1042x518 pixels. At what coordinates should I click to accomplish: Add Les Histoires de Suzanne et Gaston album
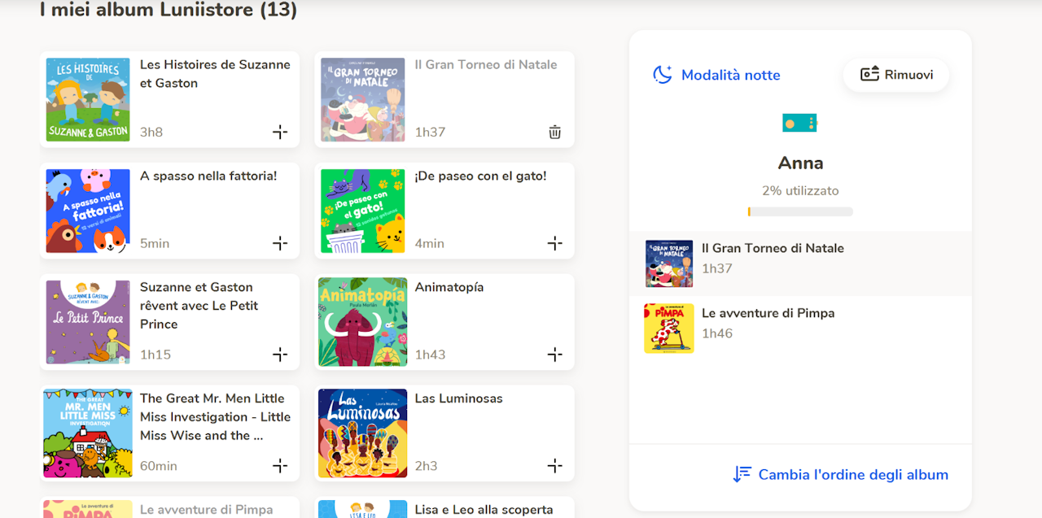(x=280, y=132)
